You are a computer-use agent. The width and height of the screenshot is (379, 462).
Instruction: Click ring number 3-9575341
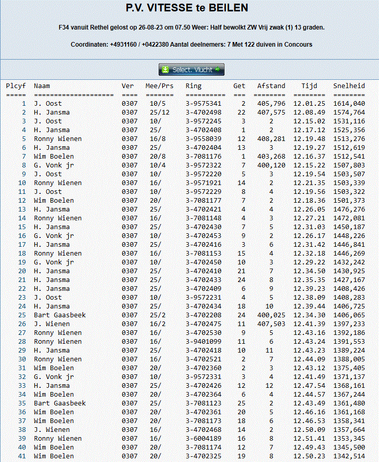click(203, 104)
